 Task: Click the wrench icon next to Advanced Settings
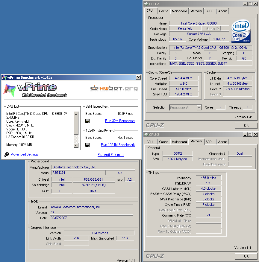click(6, 154)
